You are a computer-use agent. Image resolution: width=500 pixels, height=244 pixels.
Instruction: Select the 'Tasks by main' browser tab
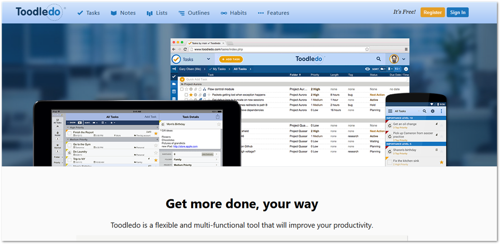tap(207, 43)
